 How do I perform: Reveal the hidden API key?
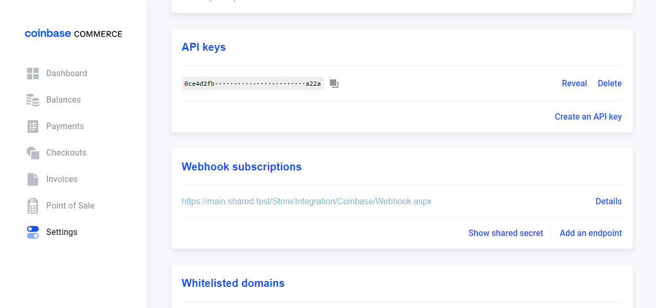pos(574,84)
